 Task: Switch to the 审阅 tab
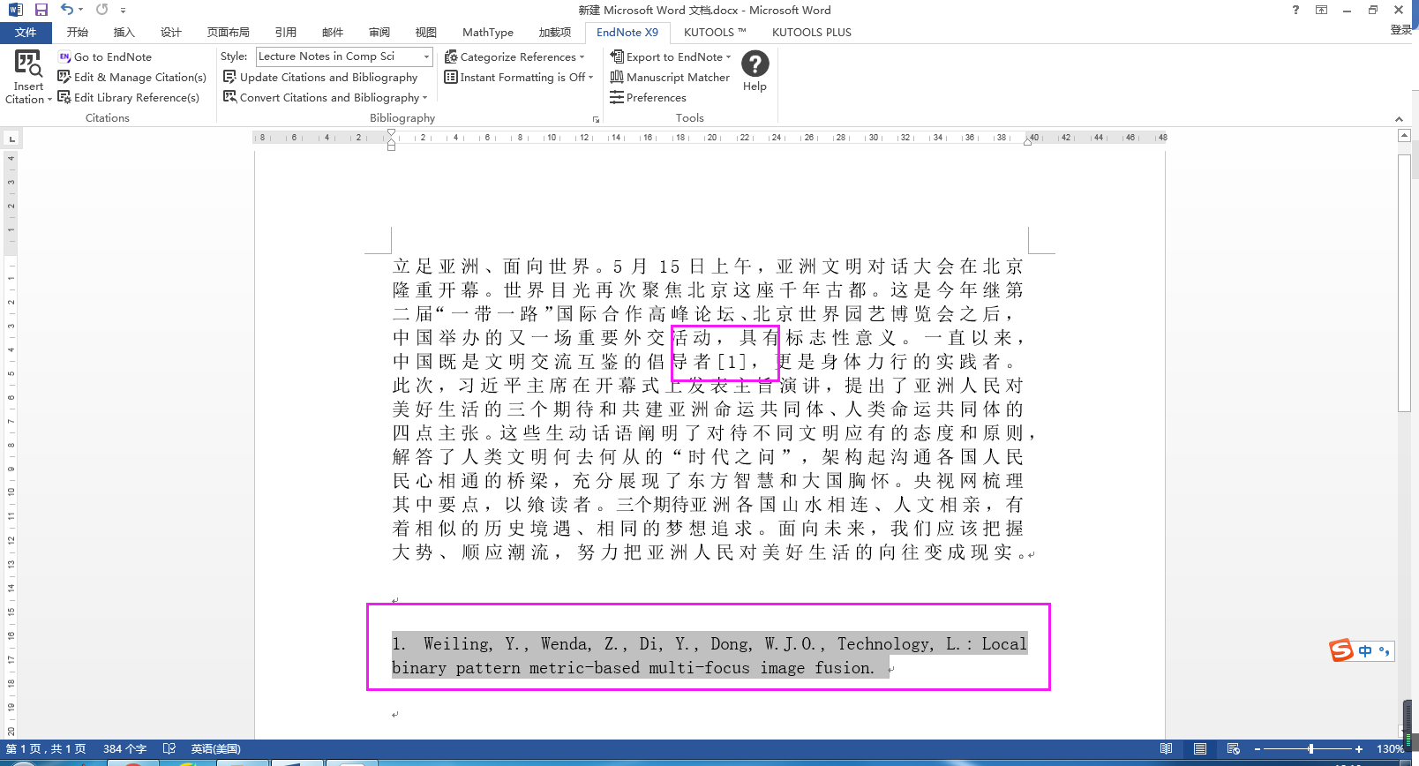point(379,33)
